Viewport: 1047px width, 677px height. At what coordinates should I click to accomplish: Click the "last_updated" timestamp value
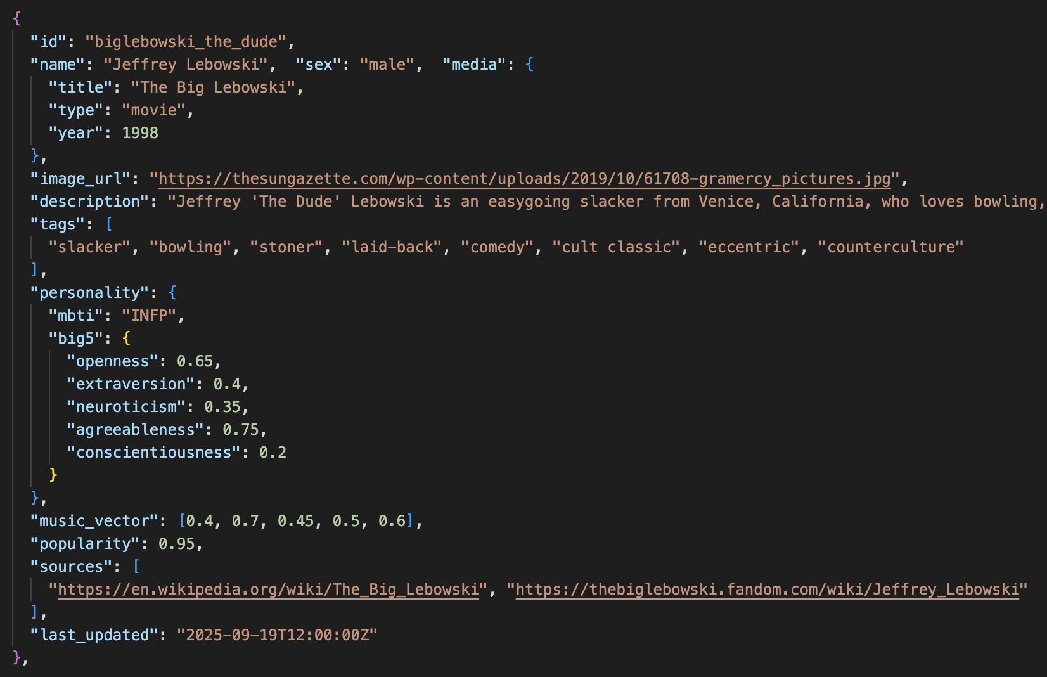point(277,635)
